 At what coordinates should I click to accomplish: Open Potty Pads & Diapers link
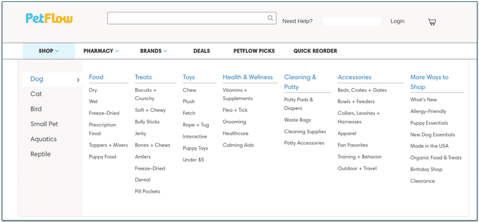point(299,104)
